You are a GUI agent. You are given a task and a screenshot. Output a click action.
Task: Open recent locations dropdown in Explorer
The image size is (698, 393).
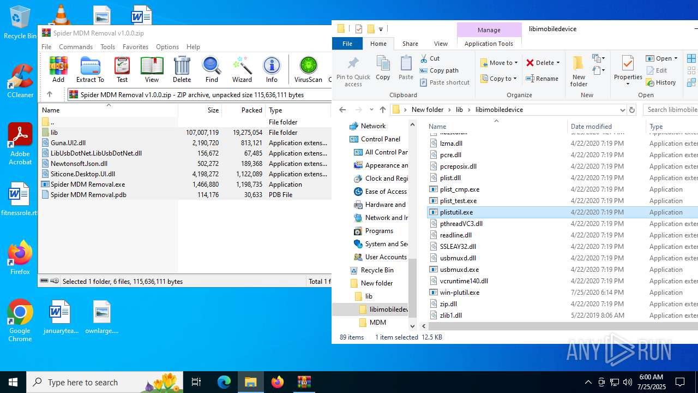point(371,110)
